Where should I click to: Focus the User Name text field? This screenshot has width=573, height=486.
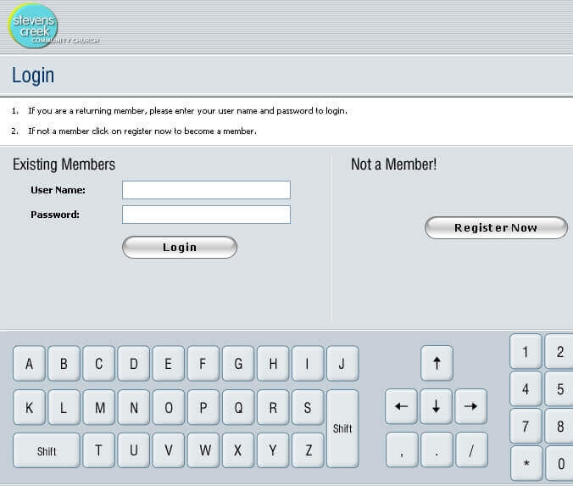(206, 190)
